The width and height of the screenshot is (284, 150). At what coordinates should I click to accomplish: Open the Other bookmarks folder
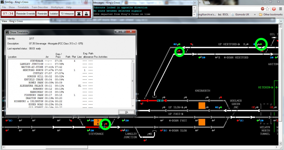pos(271,15)
